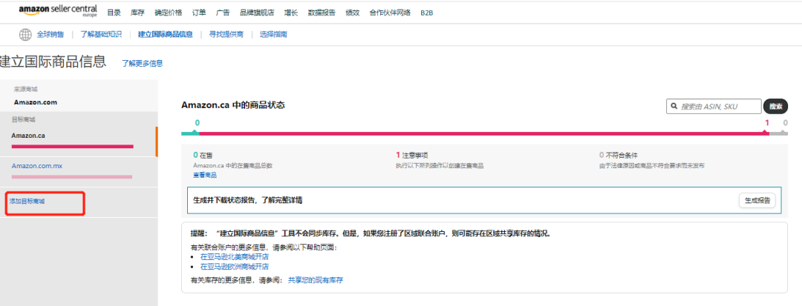Click the 0 不符合条件 status count
The width and height of the screenshot is (802, 306).
point(619,155)
